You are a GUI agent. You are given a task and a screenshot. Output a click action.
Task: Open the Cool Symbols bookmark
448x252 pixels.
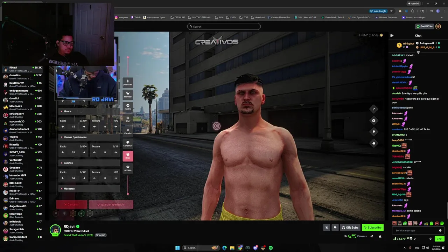(x=360, y=17)
